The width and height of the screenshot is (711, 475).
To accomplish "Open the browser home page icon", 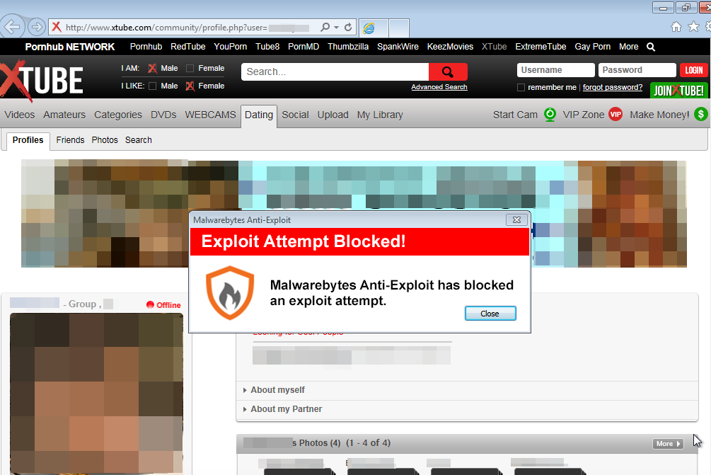I will pyautogui.click(x=676, y=27).
